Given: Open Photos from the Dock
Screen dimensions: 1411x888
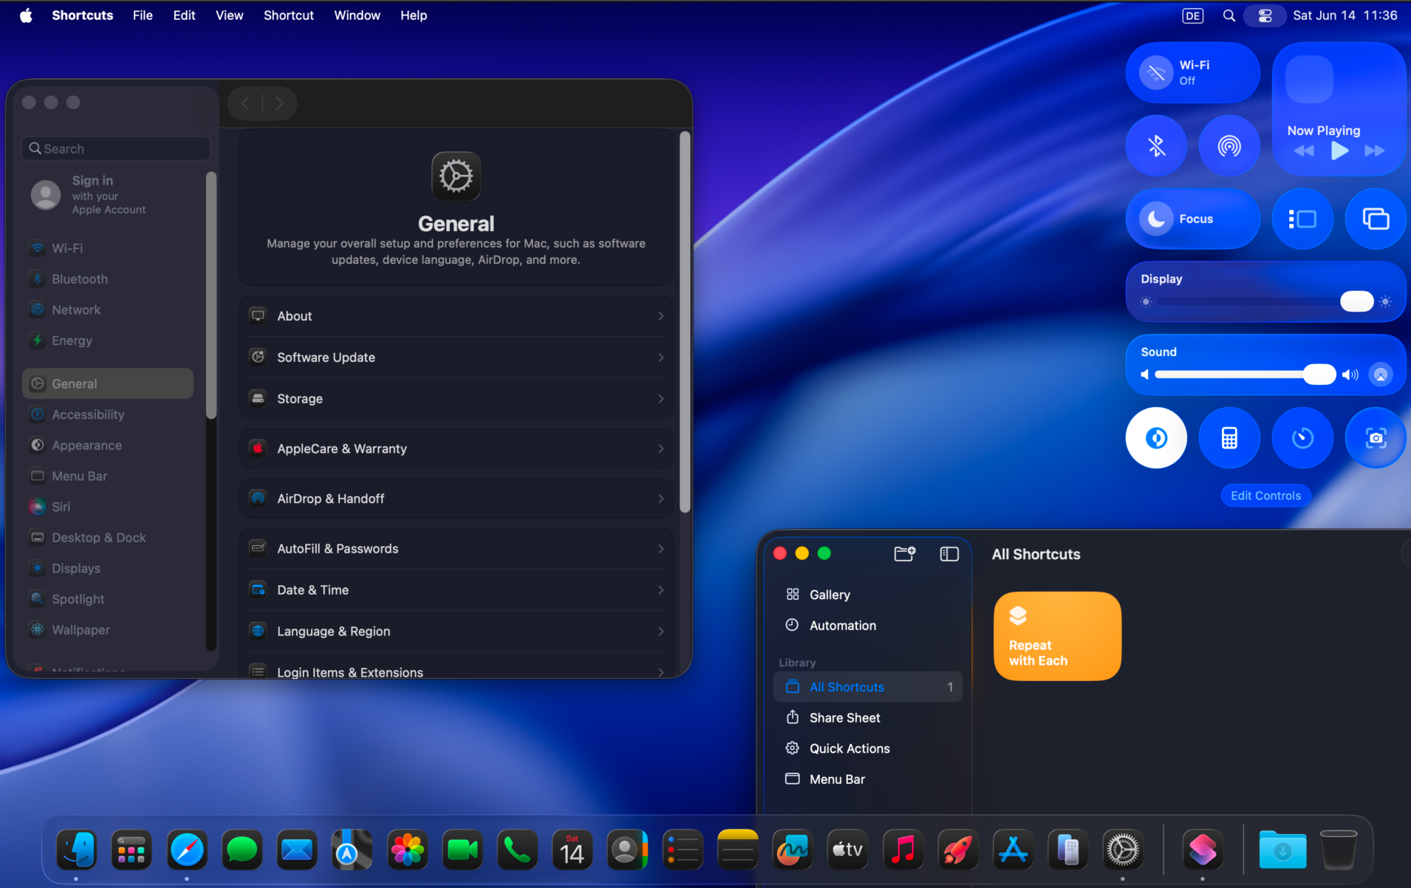Looking at the screenshot, I should [407, 851].
